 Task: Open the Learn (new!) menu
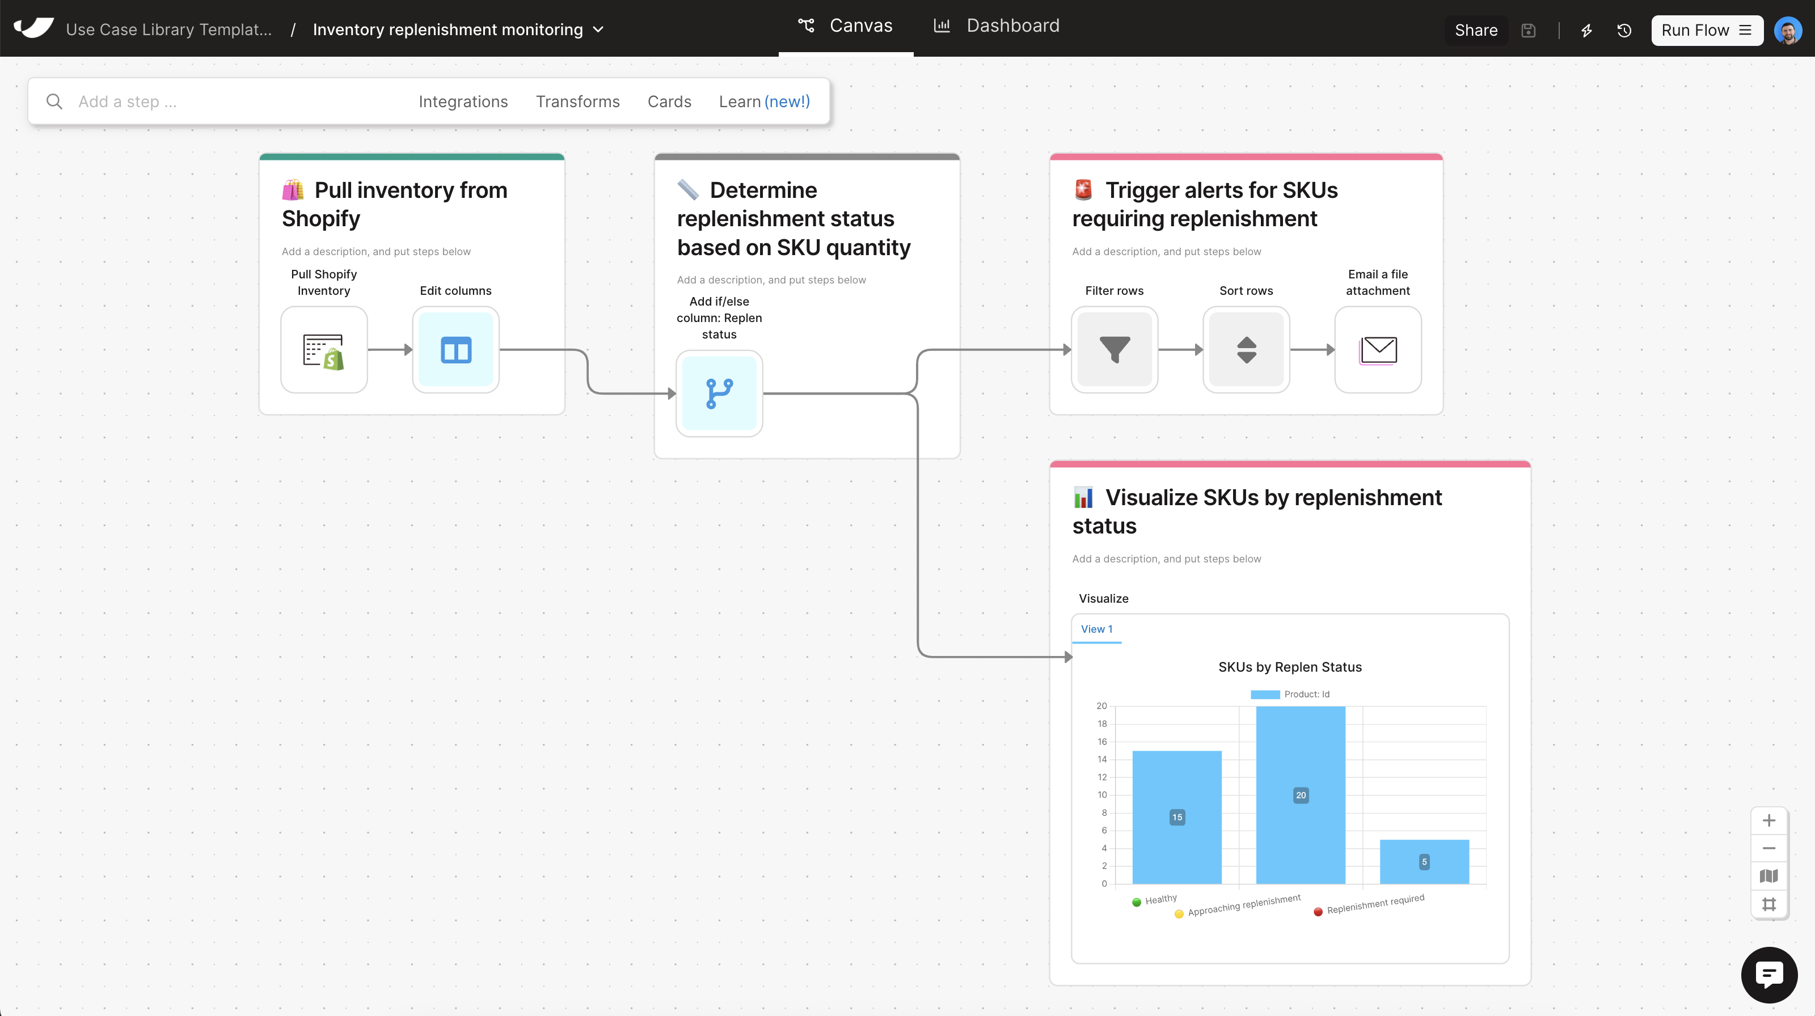(x=764, y=101)
